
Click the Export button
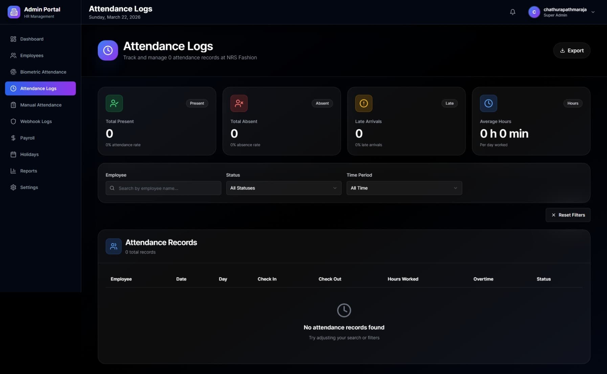[x=571, y=50]
